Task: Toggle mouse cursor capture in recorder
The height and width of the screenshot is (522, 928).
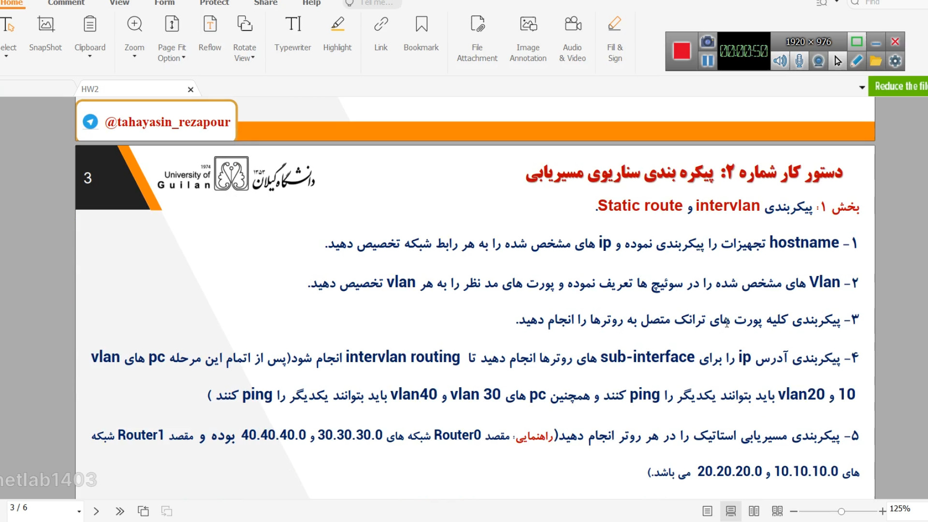Action: (838, 61)
